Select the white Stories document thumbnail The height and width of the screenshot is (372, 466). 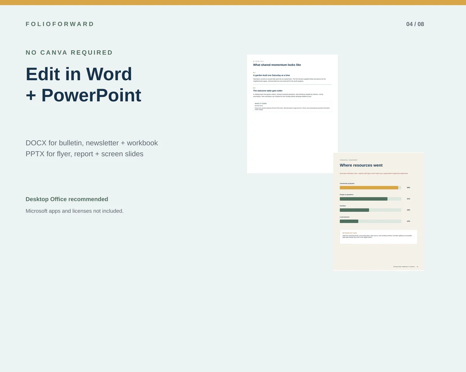coord(292,114)
